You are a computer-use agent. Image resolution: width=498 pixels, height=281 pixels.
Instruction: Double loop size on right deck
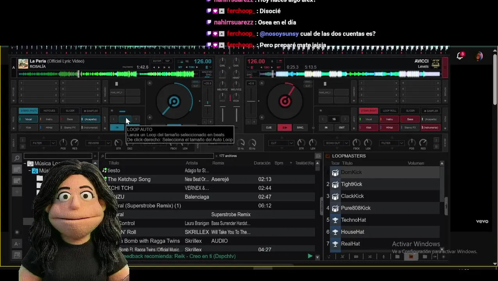[x=345, y=119]
